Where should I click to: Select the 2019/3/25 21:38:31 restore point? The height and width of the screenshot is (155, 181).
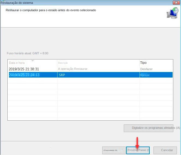(x=24, y=69)
